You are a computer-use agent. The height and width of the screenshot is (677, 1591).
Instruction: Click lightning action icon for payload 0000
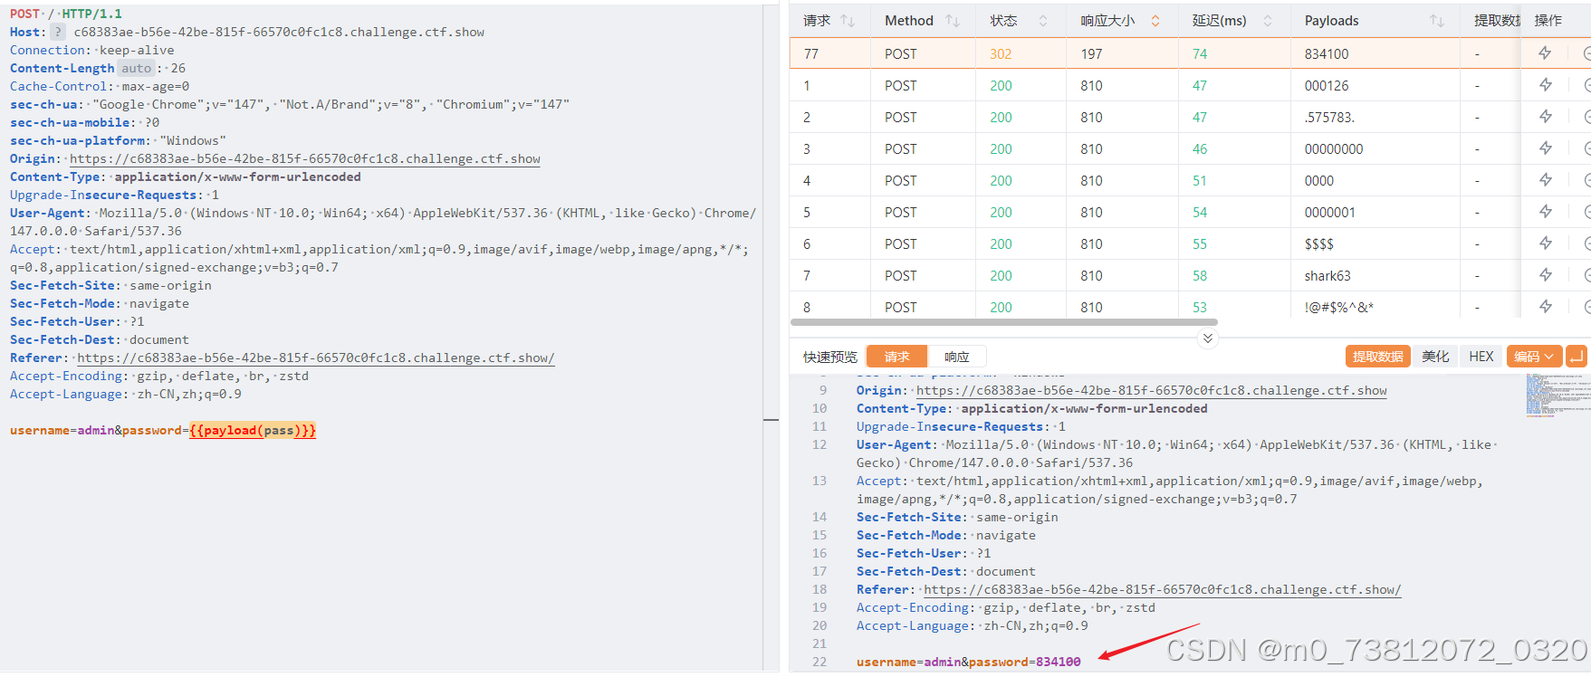click(x=1545, y=180)
